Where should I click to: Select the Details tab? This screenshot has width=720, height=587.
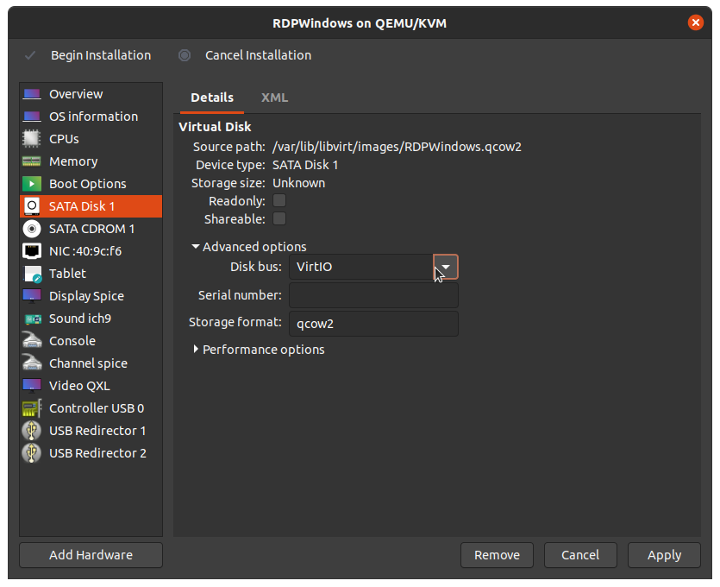[x=212, y=98]
